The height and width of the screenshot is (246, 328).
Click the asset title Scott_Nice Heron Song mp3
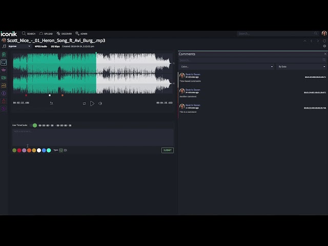coord(56,40)
